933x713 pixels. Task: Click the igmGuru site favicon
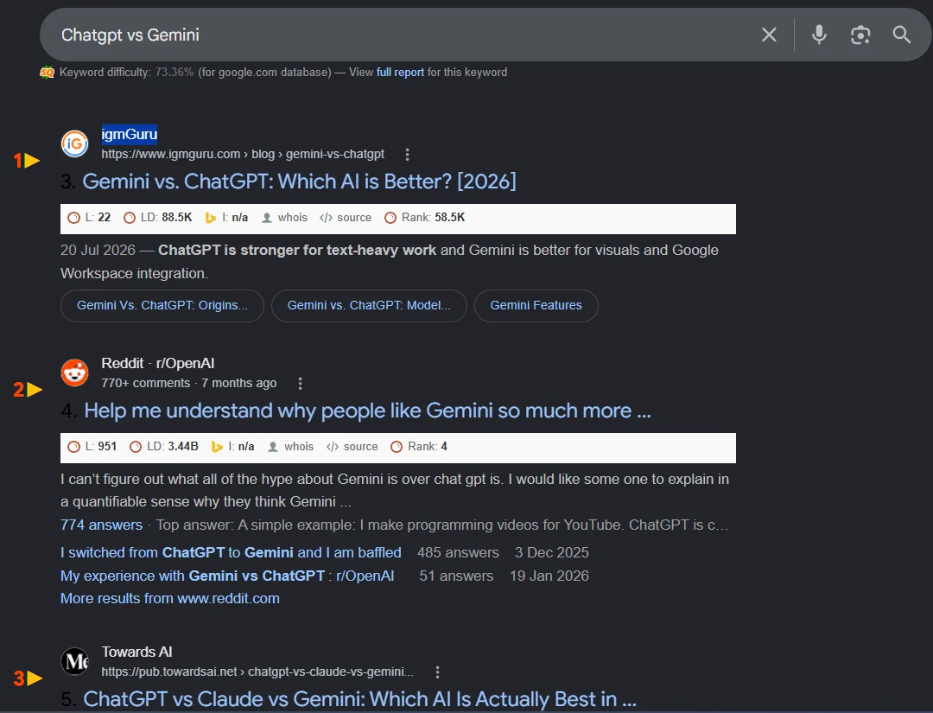click(75, 143)
